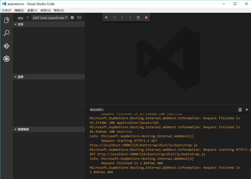
Task: Click the 调试 label in debug header
Action: coord(20,18)
